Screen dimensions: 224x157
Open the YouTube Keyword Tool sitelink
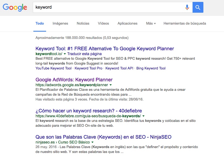pos(53,68)
